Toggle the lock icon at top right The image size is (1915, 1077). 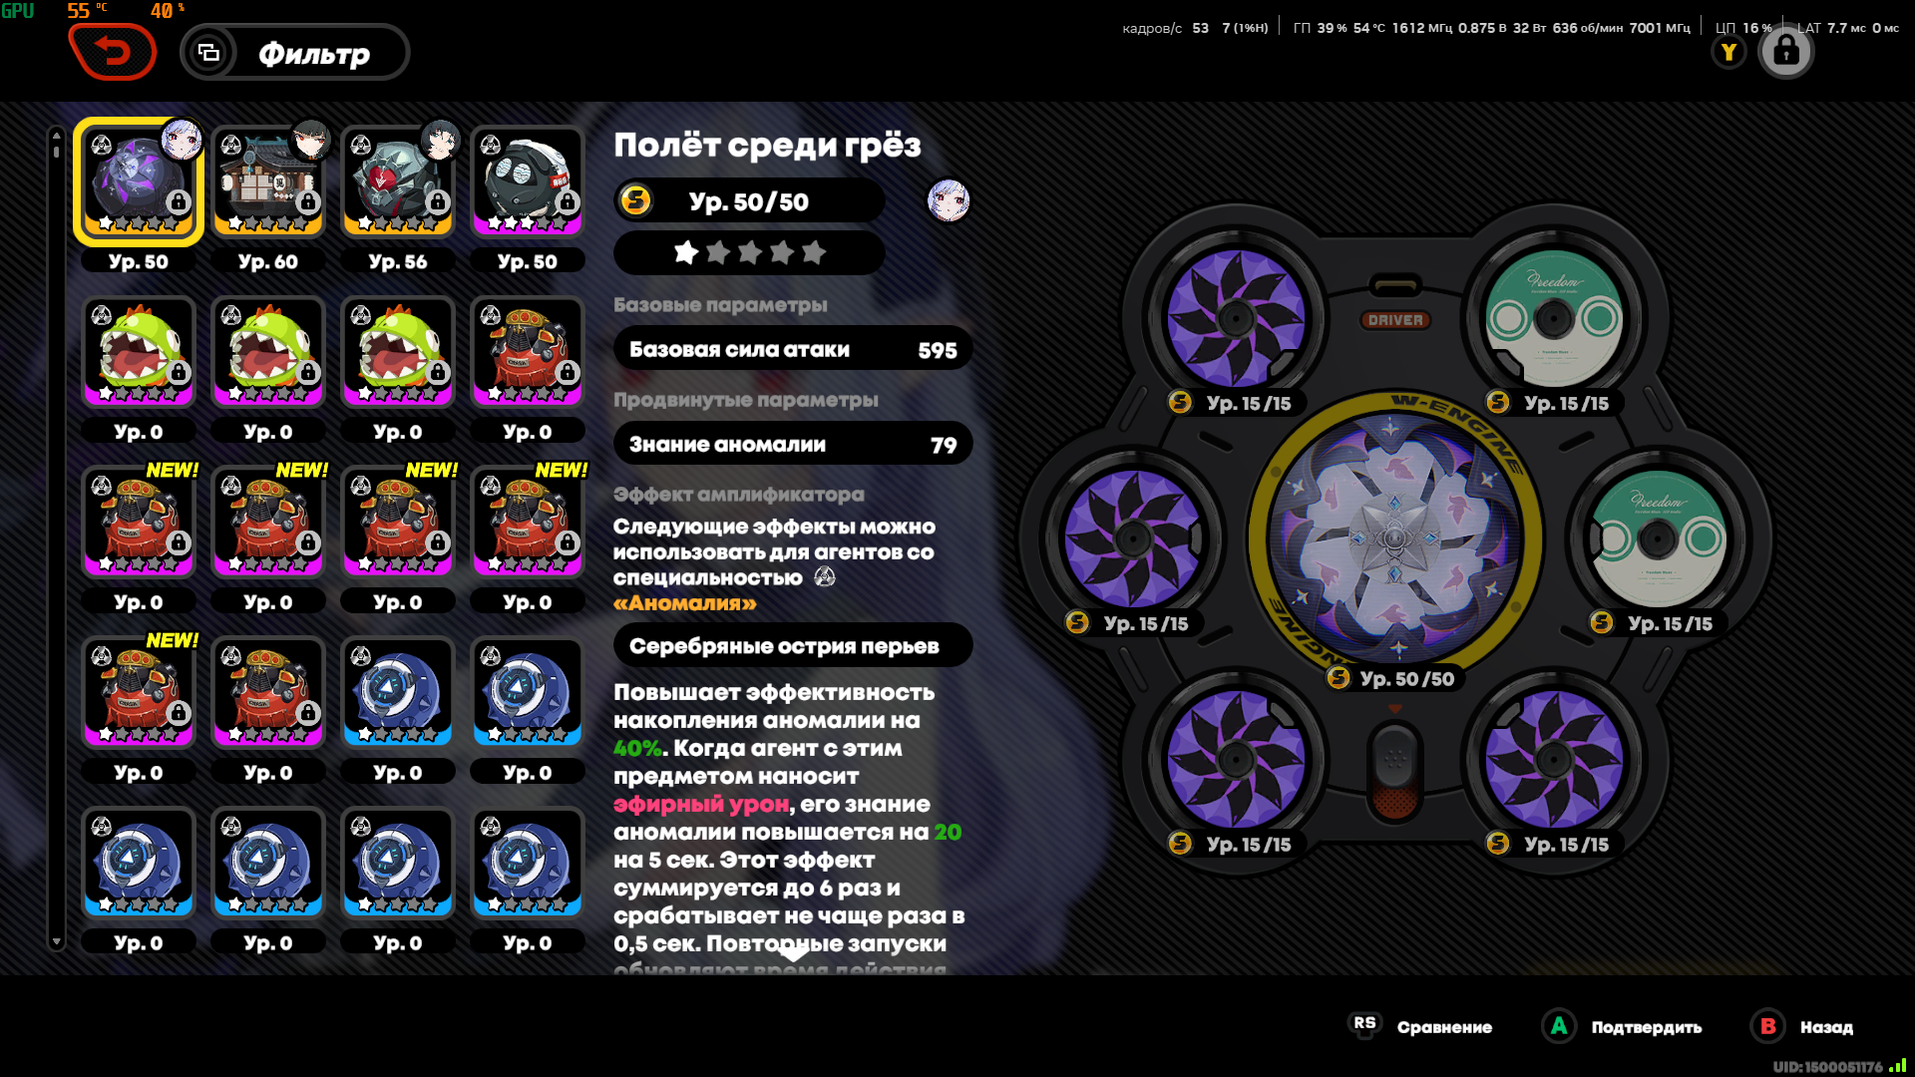pyautogui.click(x=1785, y=51)
